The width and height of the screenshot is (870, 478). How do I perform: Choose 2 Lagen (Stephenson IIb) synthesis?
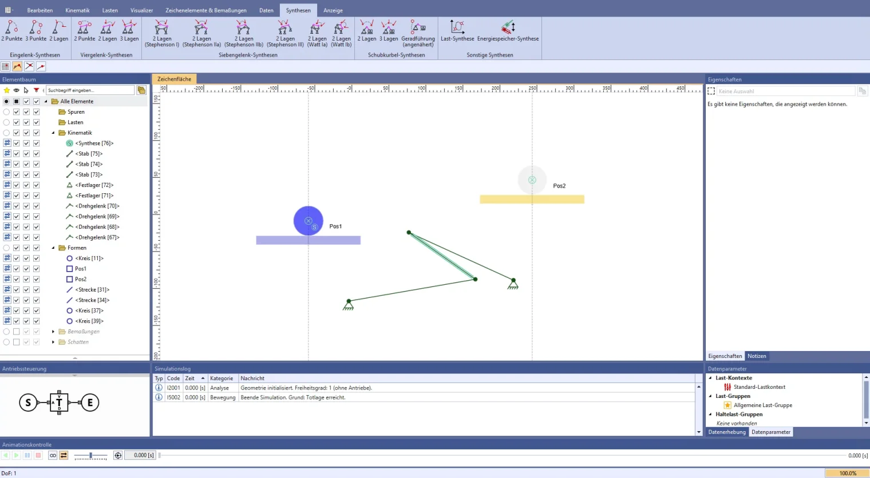(244, 33)
